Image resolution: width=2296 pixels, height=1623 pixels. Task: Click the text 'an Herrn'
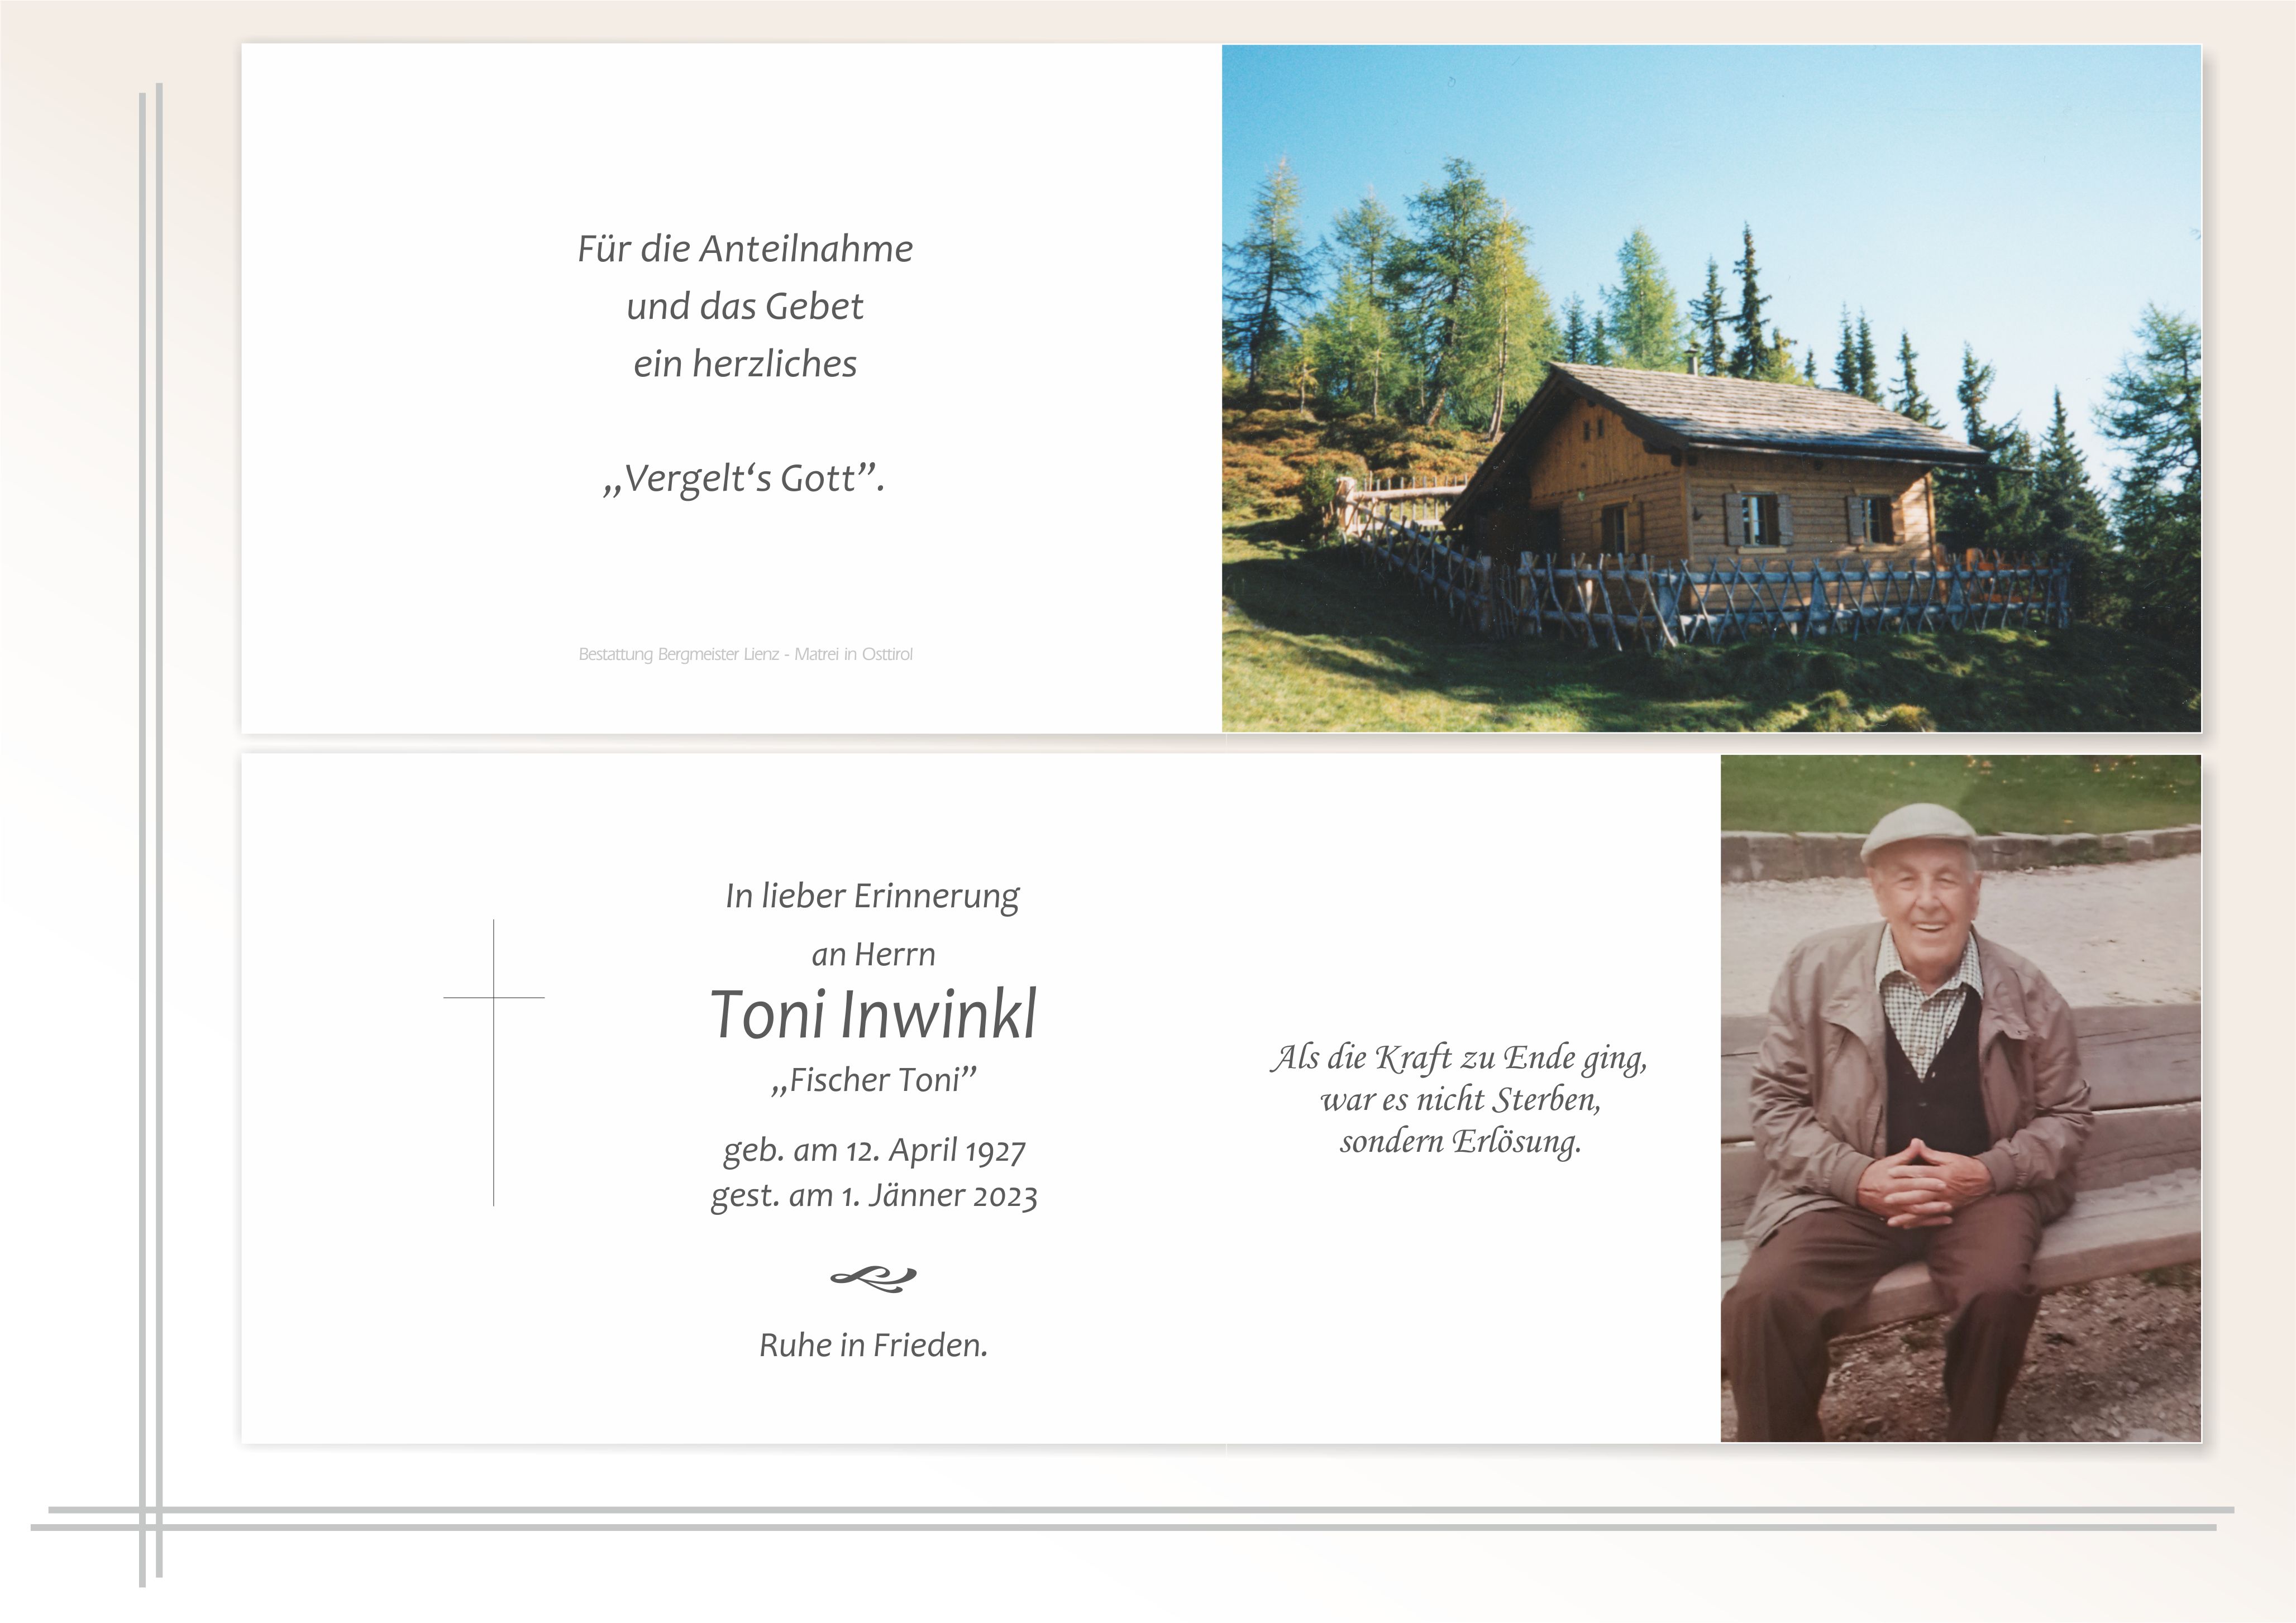pos(874,955)
